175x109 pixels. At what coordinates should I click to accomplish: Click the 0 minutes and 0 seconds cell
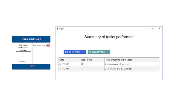132,64
